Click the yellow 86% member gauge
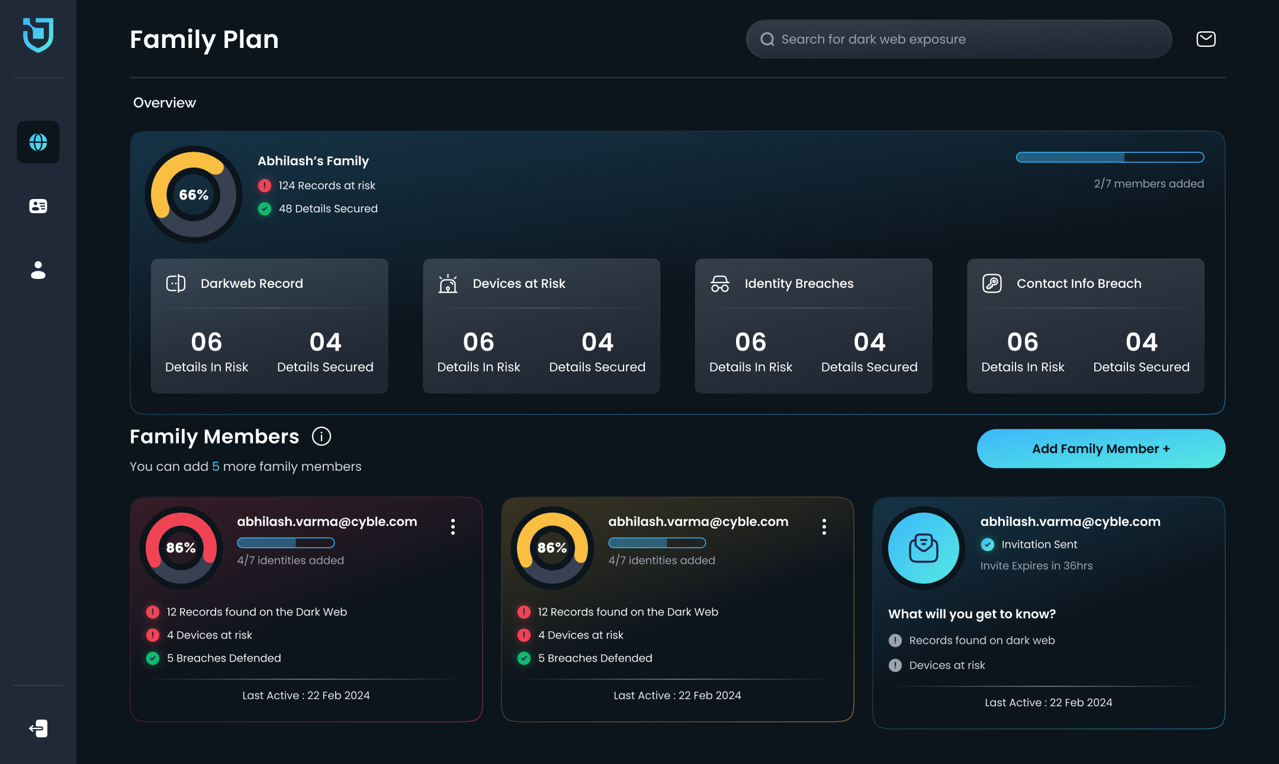The width and height of the screenshot is (1279, 764). pyautogui.click(x=552, y=548)
